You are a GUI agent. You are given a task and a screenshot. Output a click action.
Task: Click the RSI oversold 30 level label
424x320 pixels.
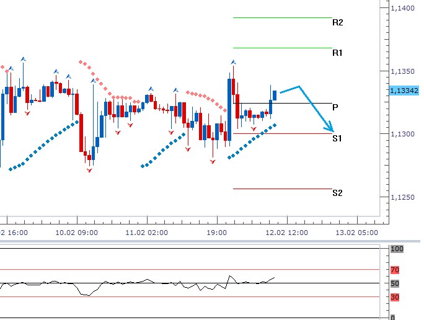[395, 296]
